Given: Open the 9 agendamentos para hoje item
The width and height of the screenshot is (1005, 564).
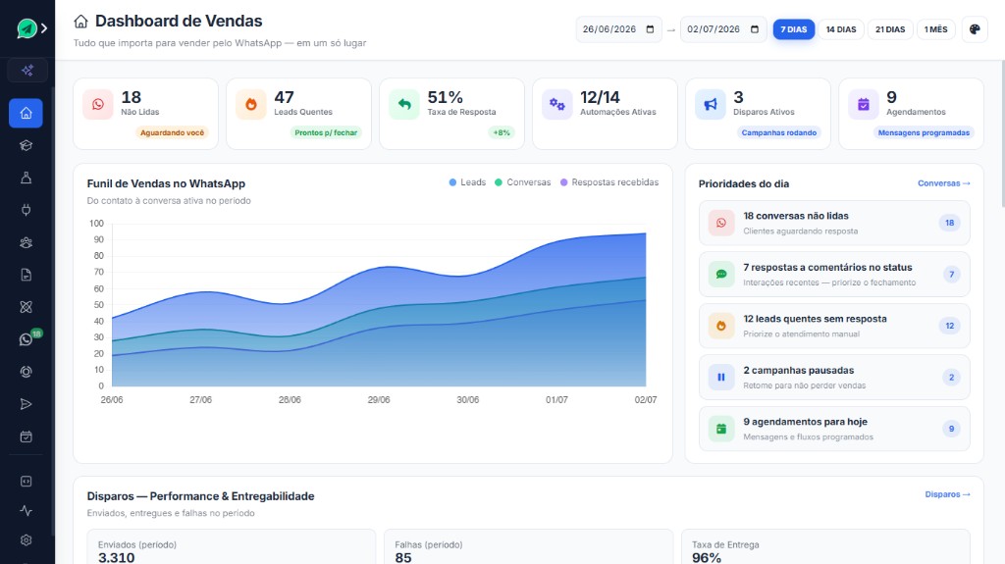Looking at the screenshot, I should (834, 429).
